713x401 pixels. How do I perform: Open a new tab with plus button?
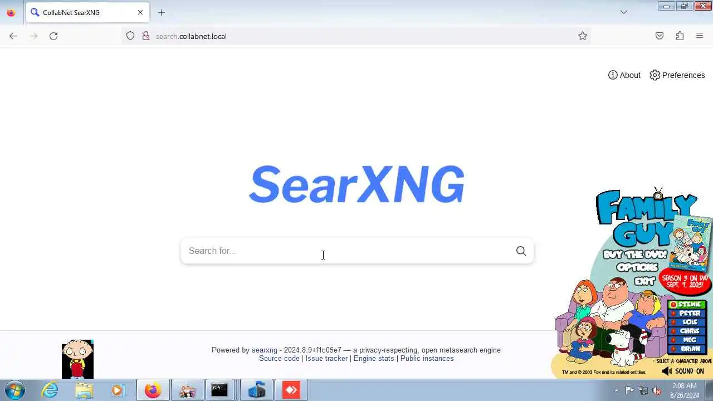161,12
